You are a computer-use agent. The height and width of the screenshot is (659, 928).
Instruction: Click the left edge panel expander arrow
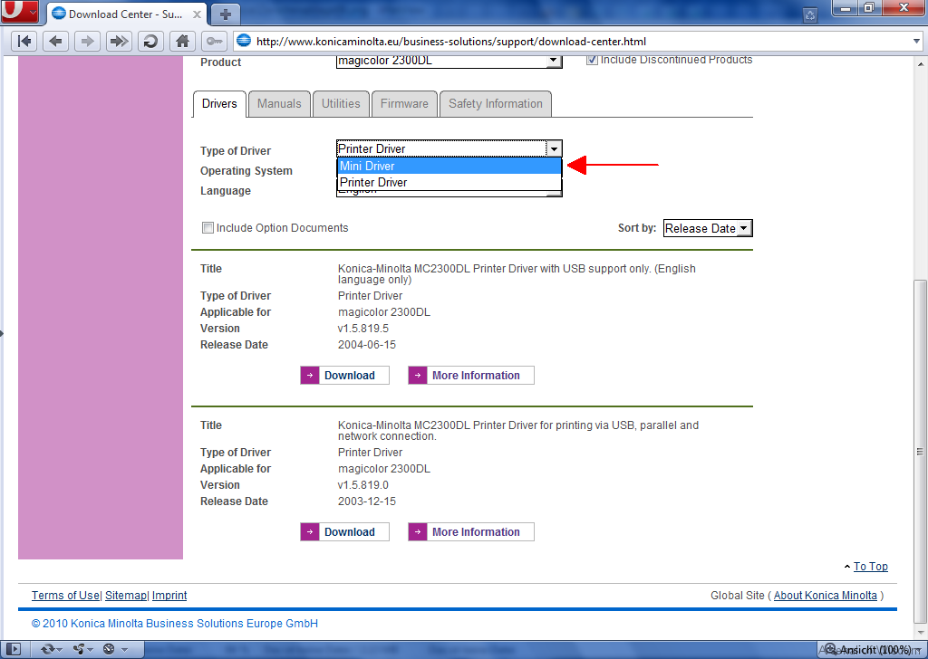click(2, 333)
